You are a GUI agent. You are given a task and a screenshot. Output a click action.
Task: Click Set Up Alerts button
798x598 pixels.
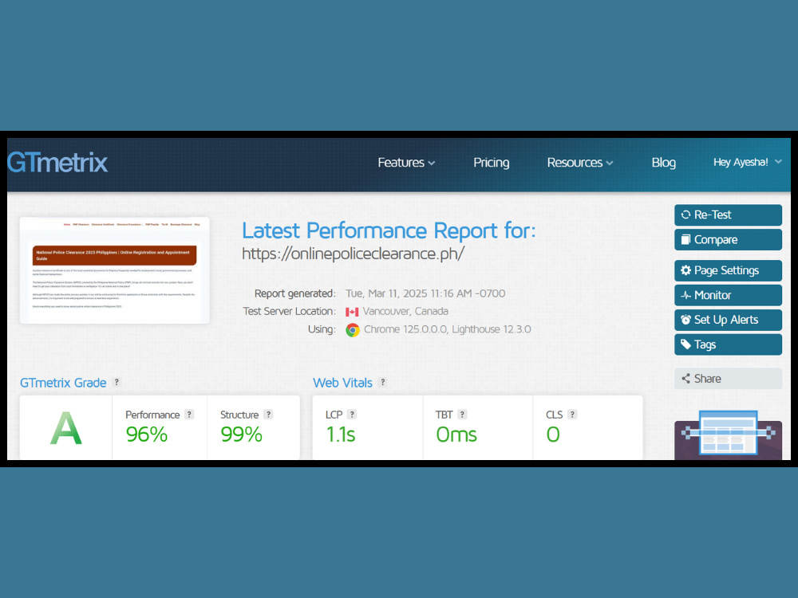(728, 320)
